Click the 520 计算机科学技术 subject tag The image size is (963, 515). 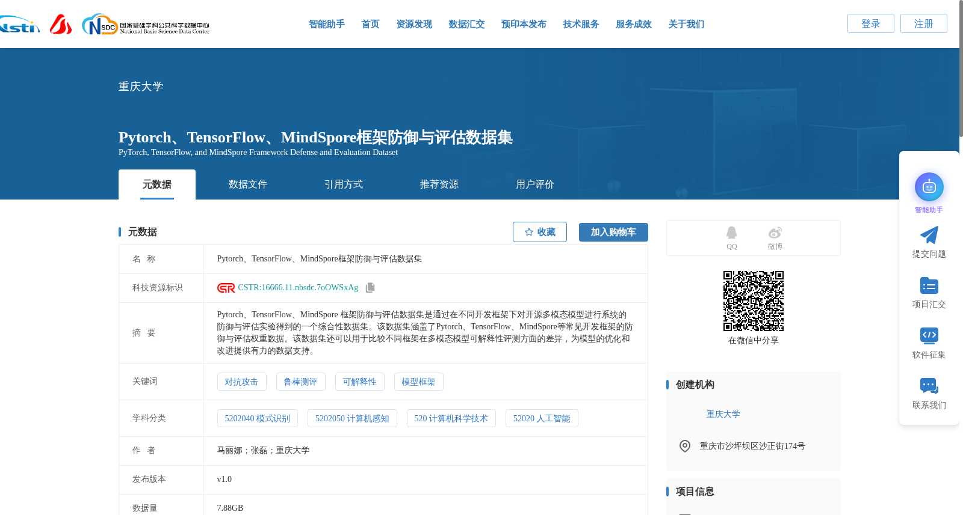(451, 418)
